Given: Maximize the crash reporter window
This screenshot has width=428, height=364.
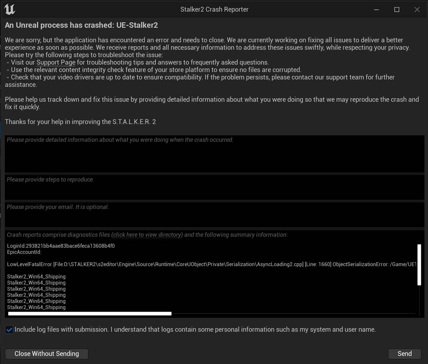Looking at the screenshot, I should 397,10.
